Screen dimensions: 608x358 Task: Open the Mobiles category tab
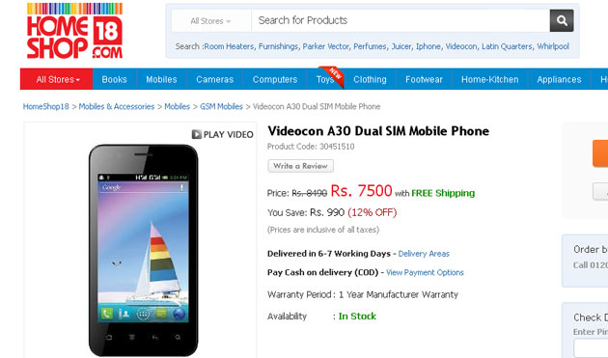(161, 79)
